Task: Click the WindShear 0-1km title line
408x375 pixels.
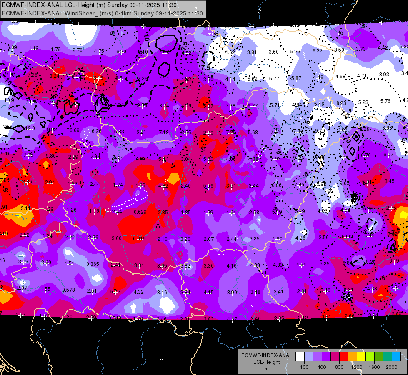Action: (x=102, y=13)
